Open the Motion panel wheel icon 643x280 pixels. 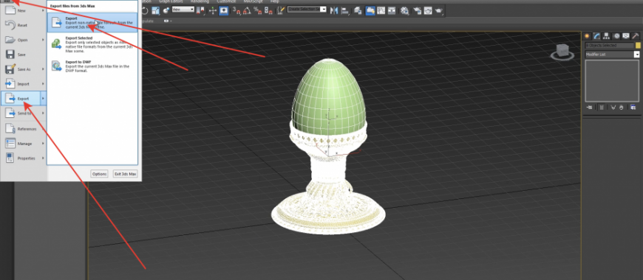tap(616, 36)
